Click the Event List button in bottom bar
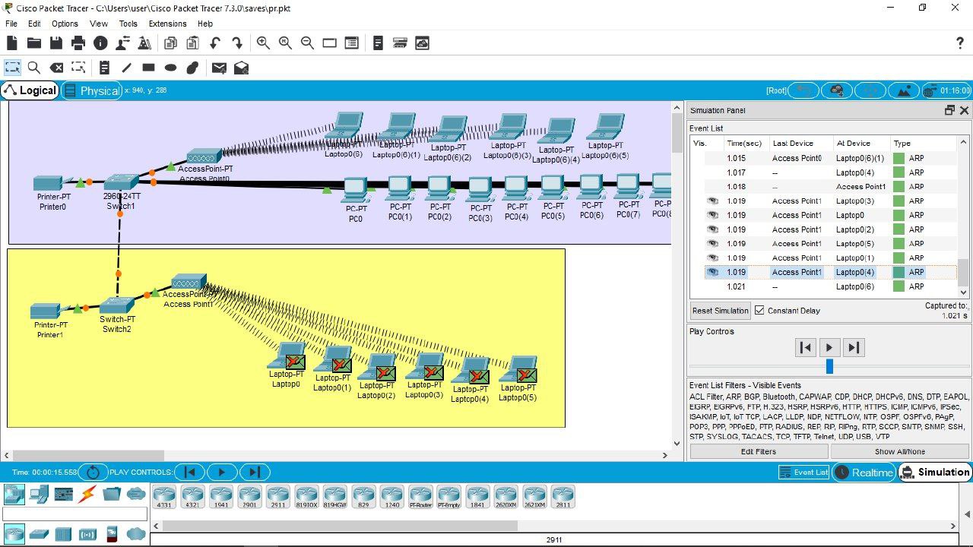The image size is (973, 547). 804,472
